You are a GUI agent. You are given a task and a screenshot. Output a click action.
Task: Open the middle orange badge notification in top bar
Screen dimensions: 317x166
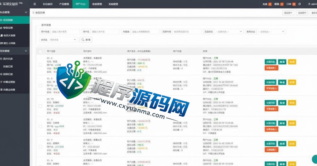(282, 4)
